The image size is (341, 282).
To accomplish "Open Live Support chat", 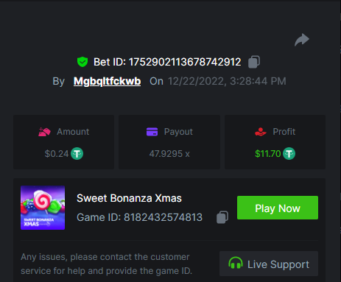I will click(x=269, y=264).
